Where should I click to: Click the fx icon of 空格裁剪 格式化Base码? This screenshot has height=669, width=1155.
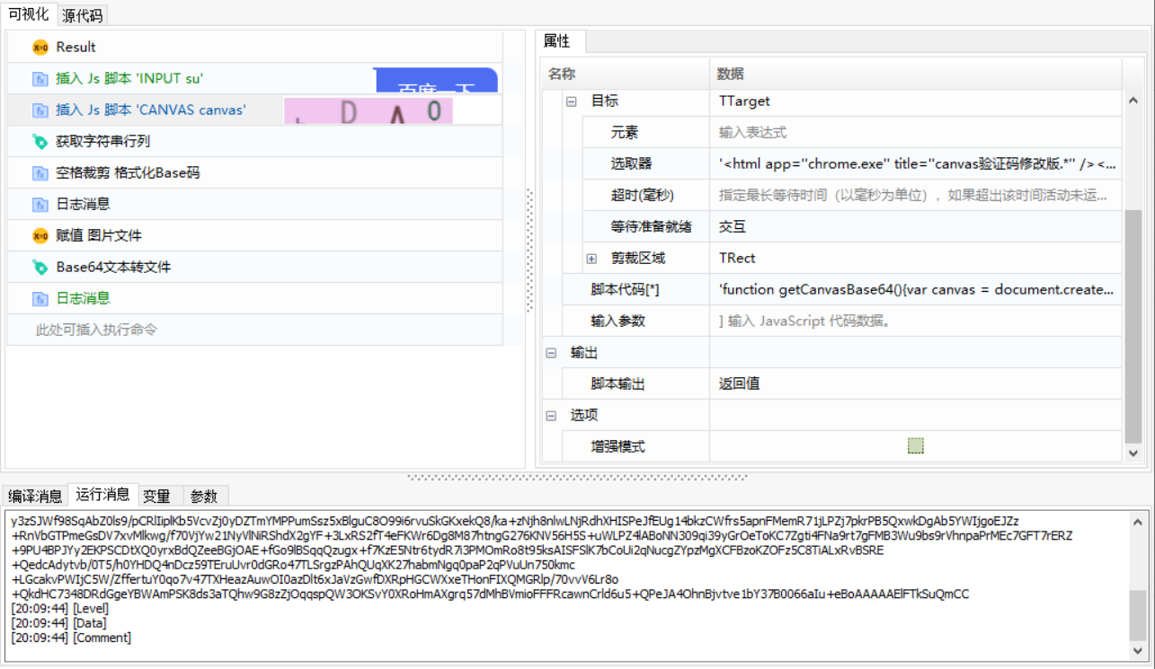click(x=40, y=172)
